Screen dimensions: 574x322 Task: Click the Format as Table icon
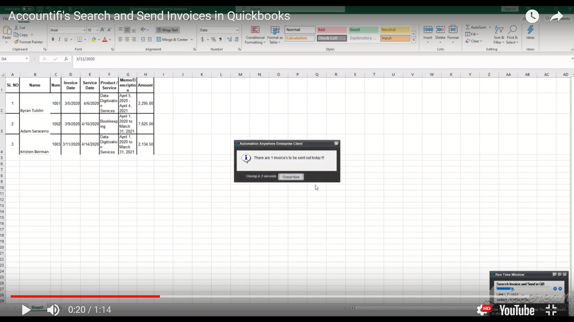pyautogui.click(x=274, y=30)
